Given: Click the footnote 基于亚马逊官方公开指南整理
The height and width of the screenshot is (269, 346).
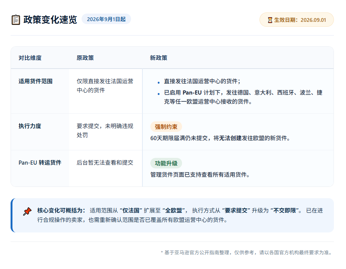Looking at the screenshot, I should coord(247,252).
